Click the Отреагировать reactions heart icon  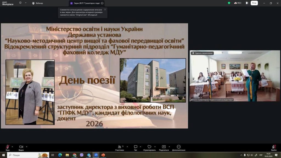tap(149, 147)
